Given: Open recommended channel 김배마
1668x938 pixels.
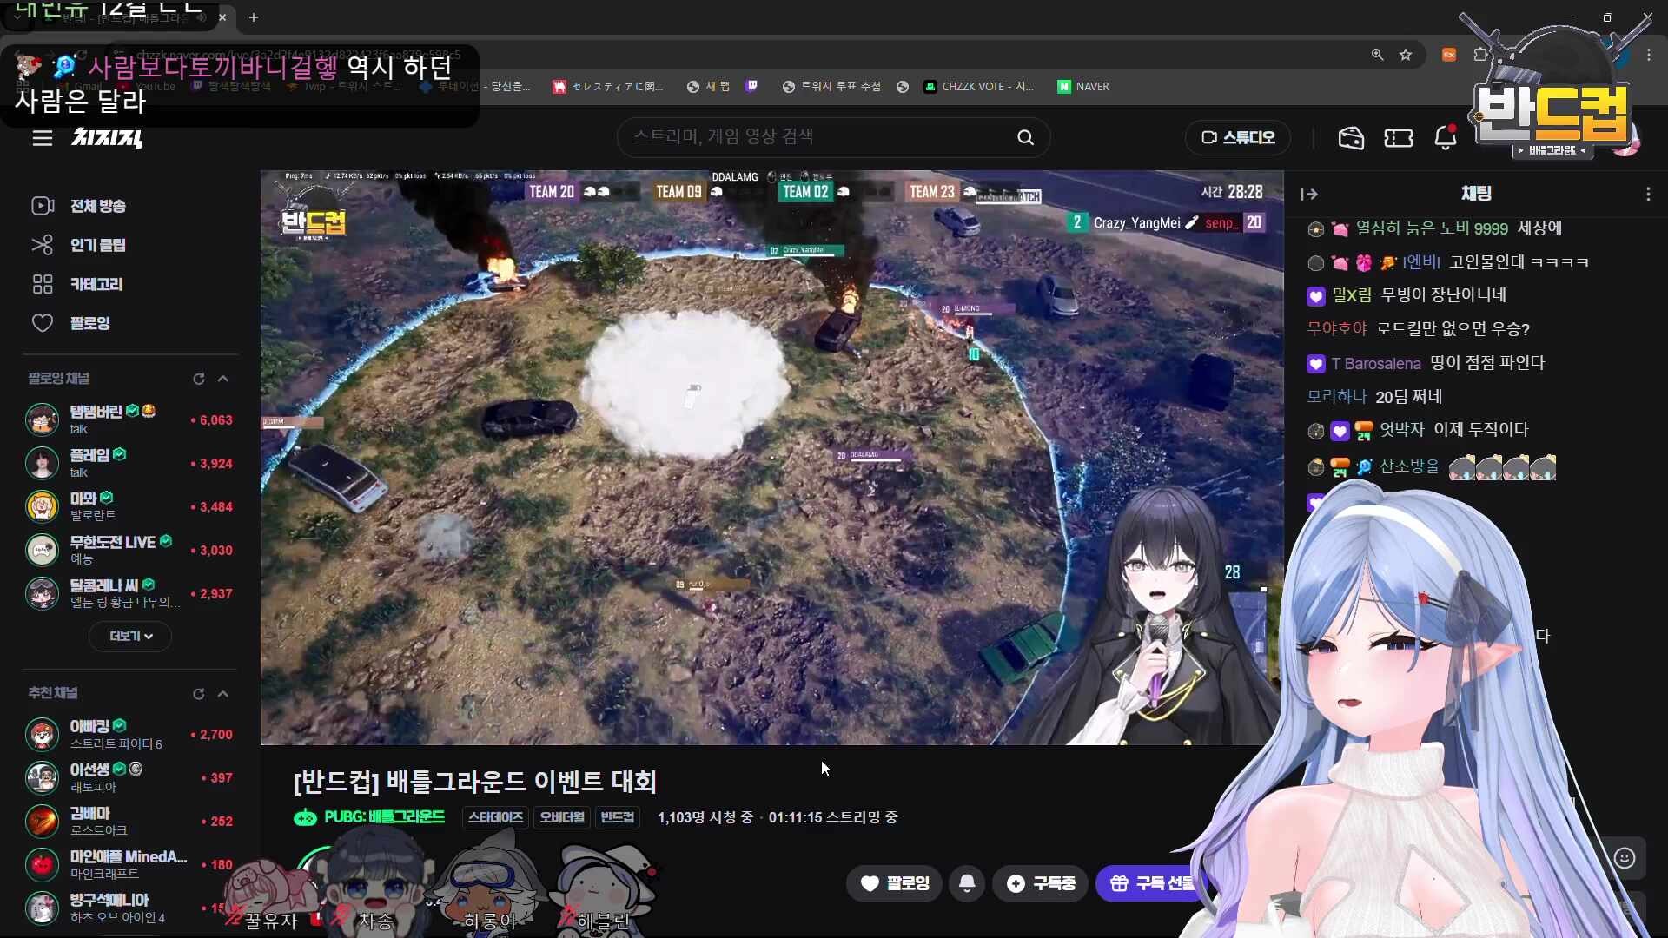Looking at the screenshot, I should (x=130, y=822).
